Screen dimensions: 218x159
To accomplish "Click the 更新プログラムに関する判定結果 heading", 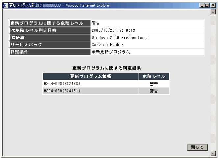I will (x=107, y=68).
